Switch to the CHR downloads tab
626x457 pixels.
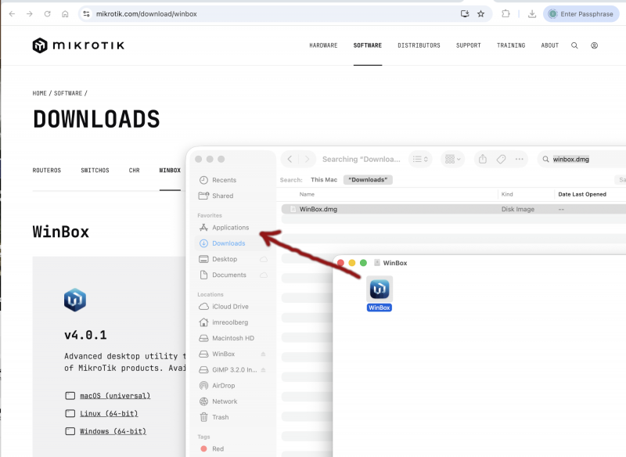(x=134, y=171)
